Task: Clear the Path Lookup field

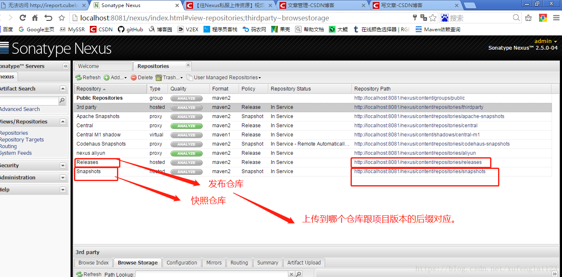Action: point(291,274)
